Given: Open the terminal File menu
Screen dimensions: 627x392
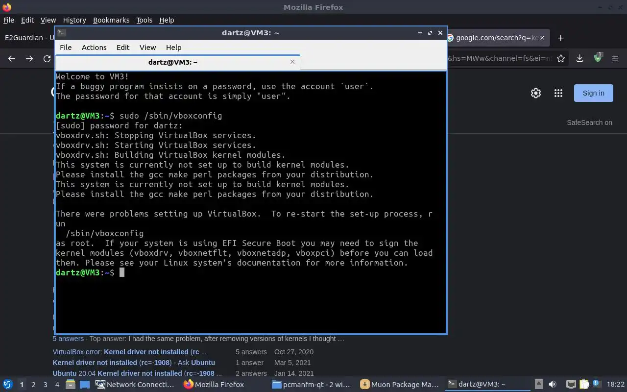Looking at the screenshot, I should pyautogui.click(x=66, y=48).
